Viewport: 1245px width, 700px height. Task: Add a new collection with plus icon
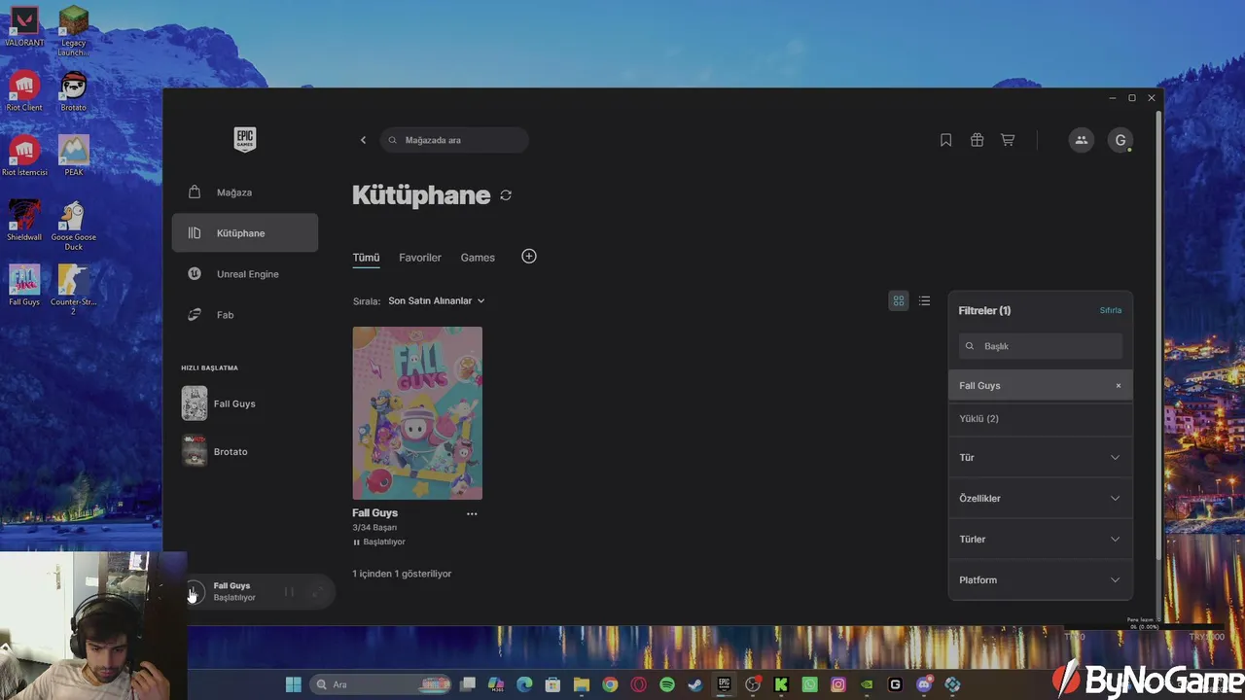click(x=529, y=257)
